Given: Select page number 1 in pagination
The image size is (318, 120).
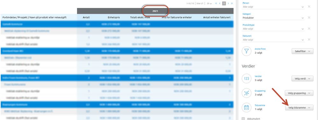Looking at the screenshot, I should 224,4.
